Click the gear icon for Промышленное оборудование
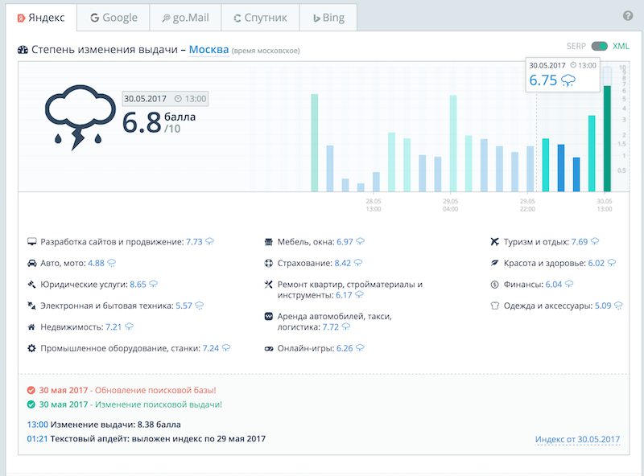The image size is (644, 476). tap(32, 349)
